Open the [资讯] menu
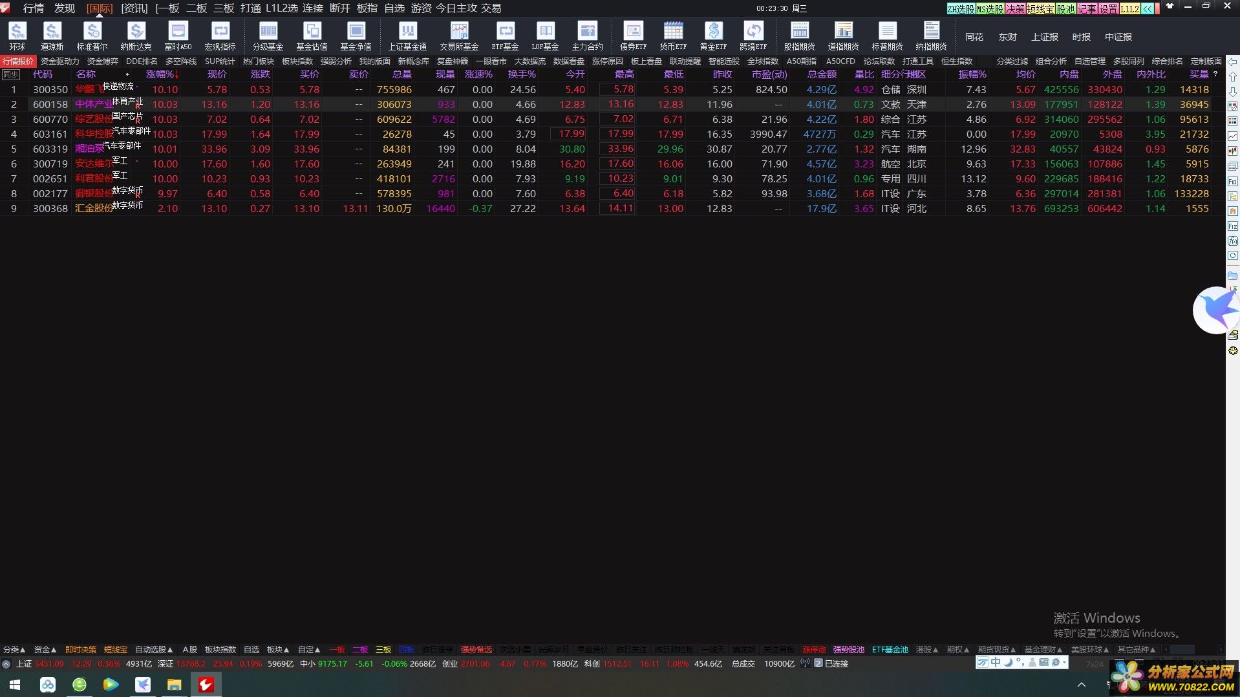The width and height of the screenshot is (1240, 697). pyautogui.click(x=134, y=8)
